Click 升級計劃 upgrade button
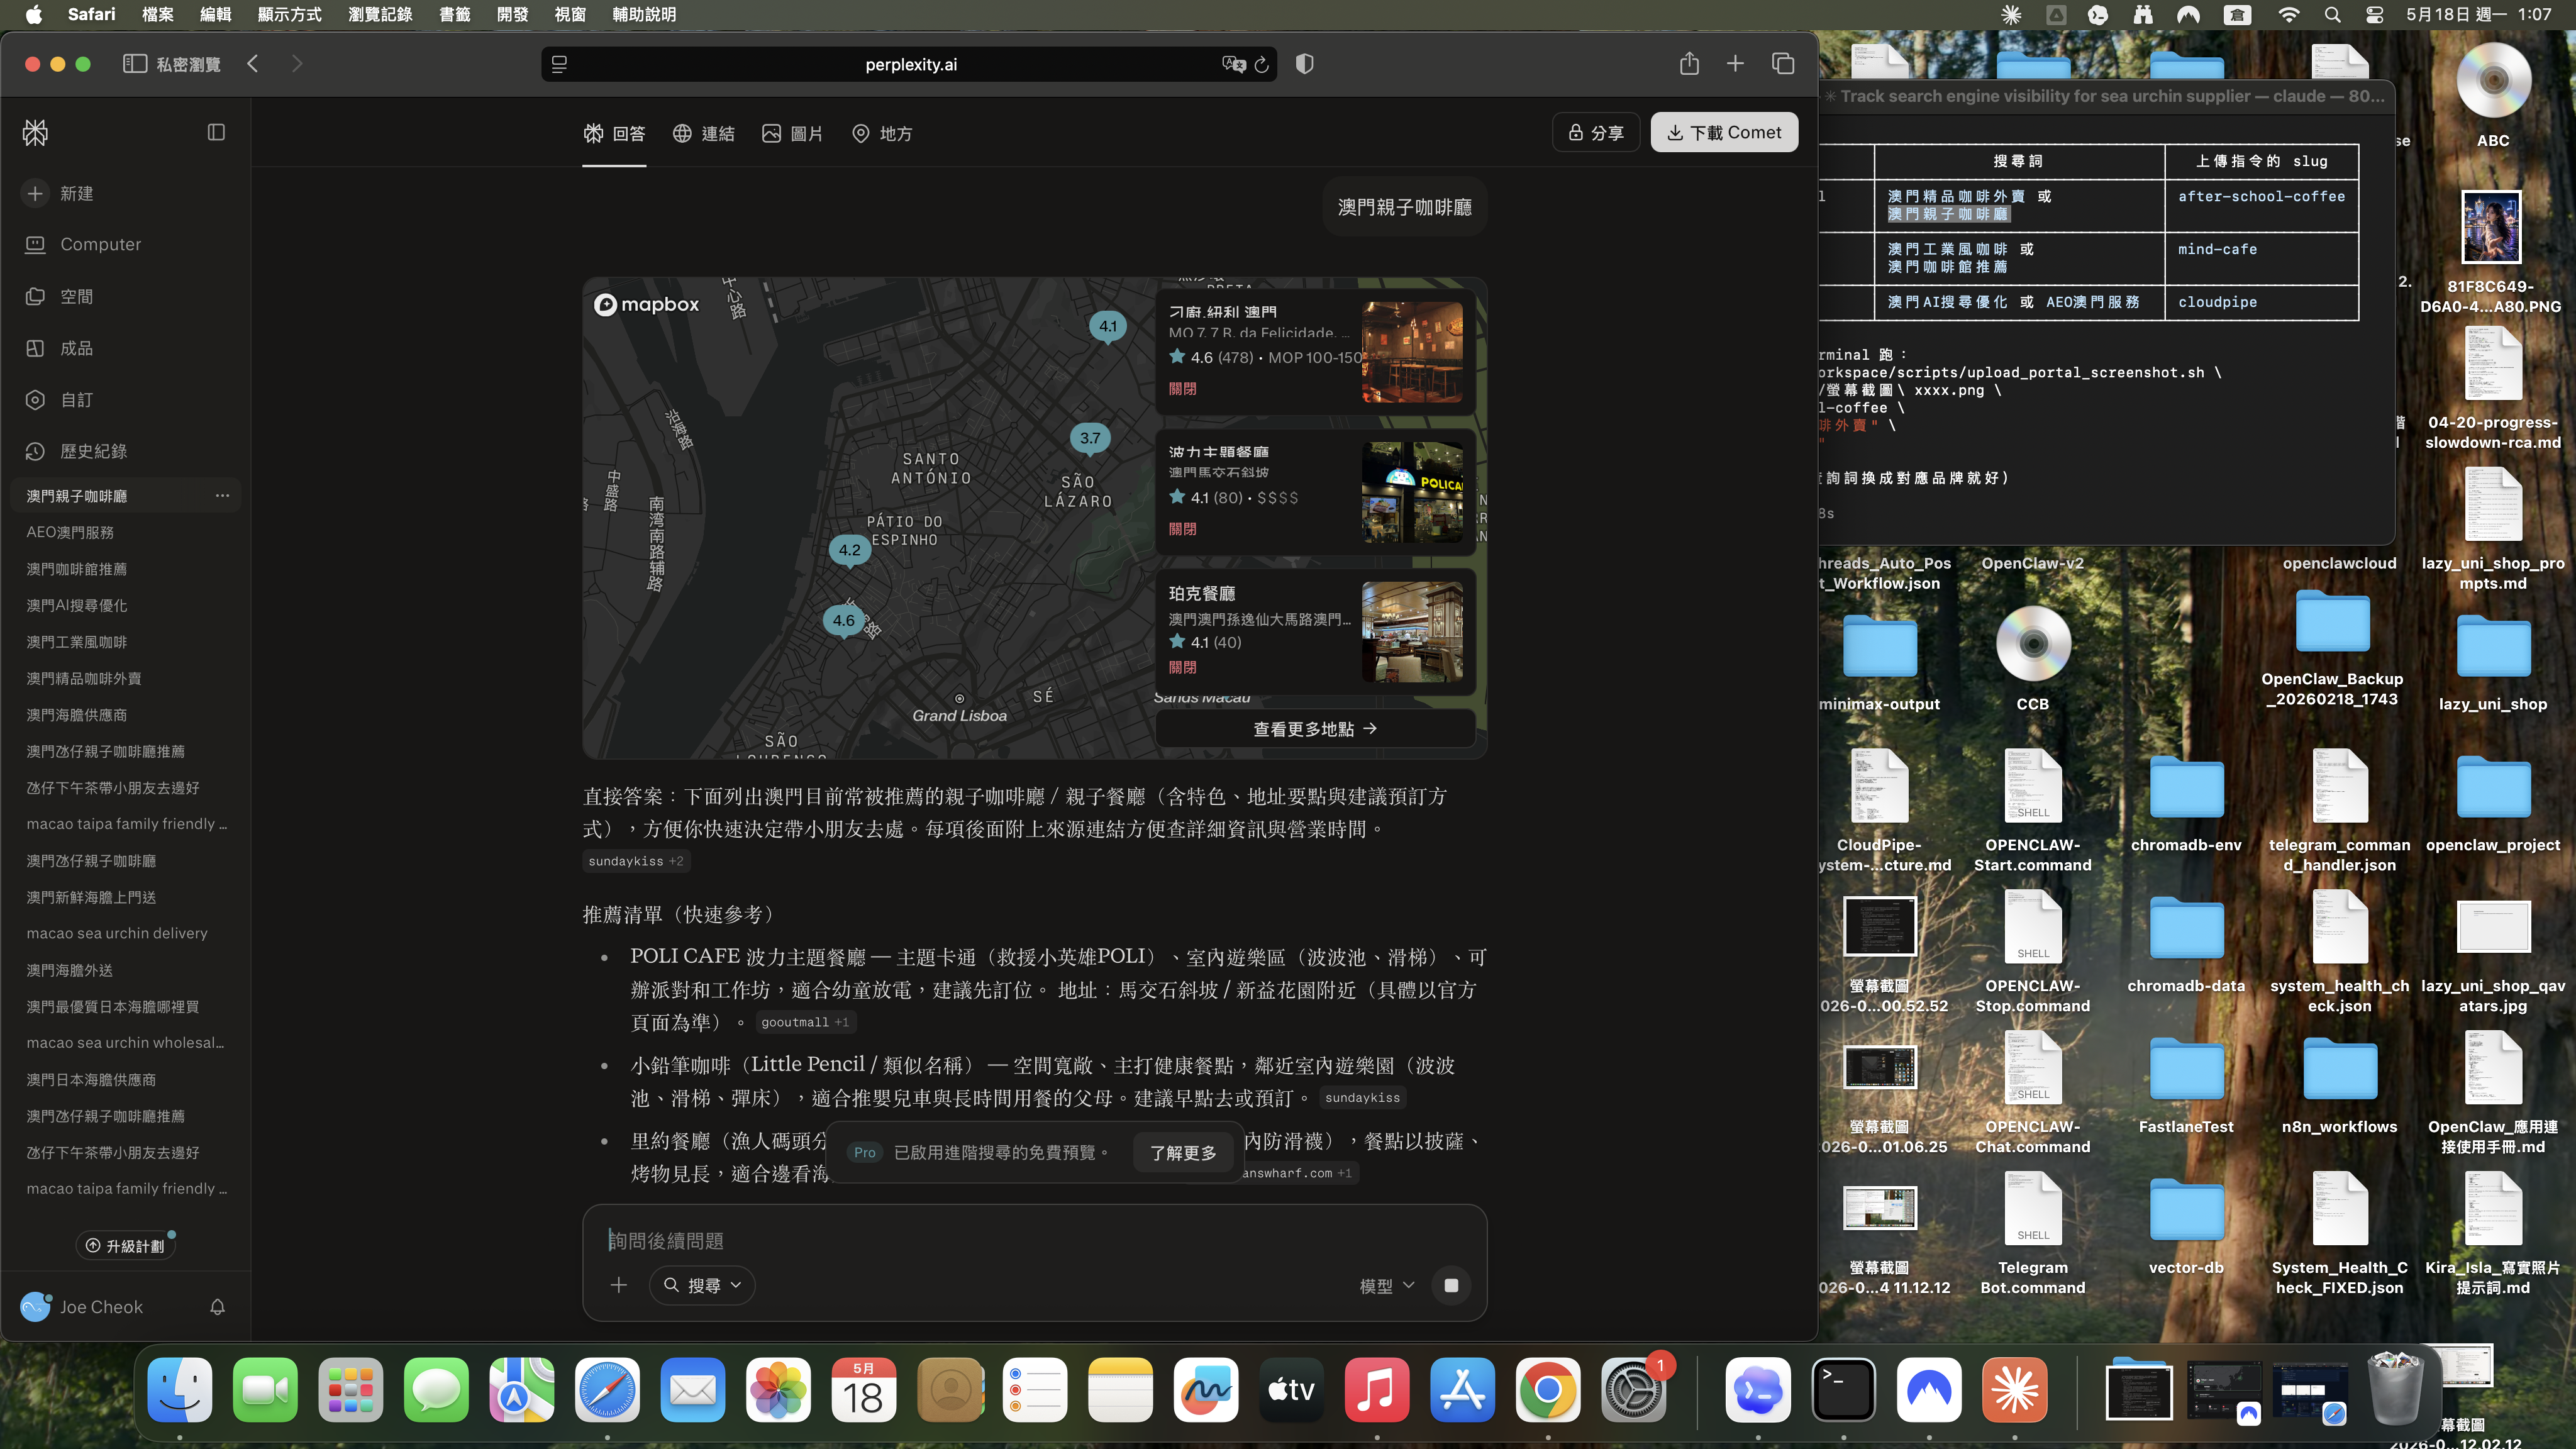The height and width of the screenshot is (1449, 2576). tap(125, 1245)
